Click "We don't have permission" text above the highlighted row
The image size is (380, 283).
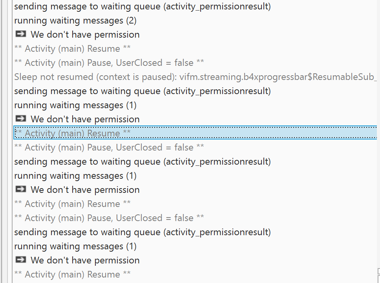(85, 119)
